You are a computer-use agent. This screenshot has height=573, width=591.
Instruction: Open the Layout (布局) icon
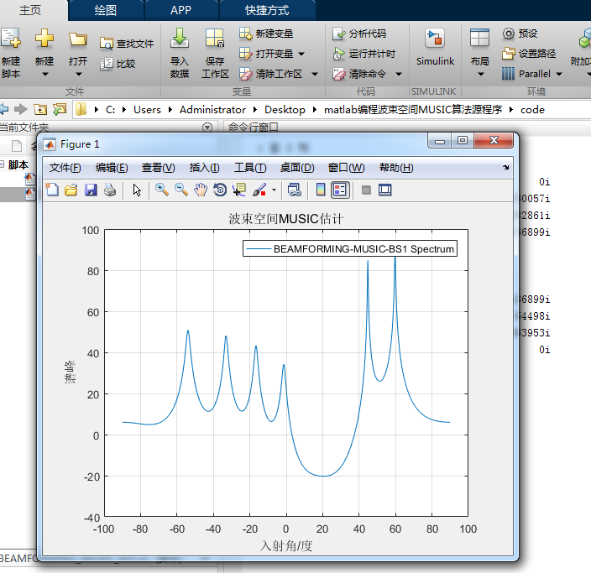tap(479, 38)
